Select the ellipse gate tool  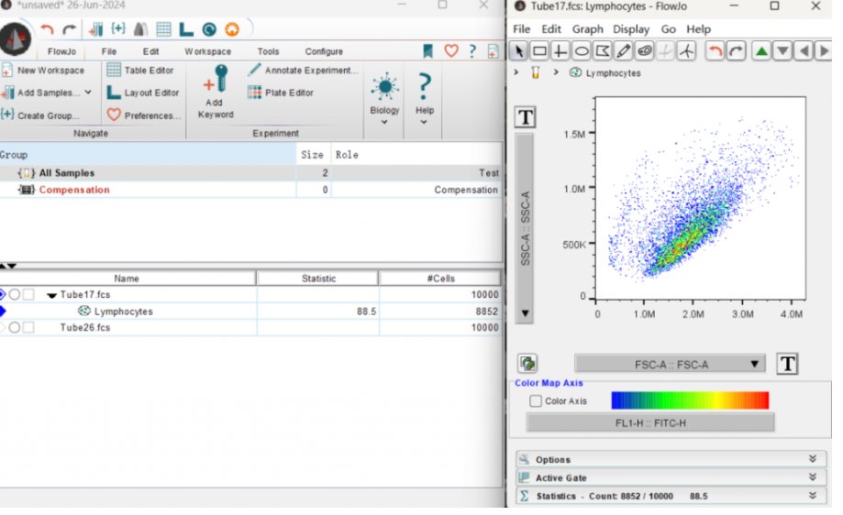[582, 51]
